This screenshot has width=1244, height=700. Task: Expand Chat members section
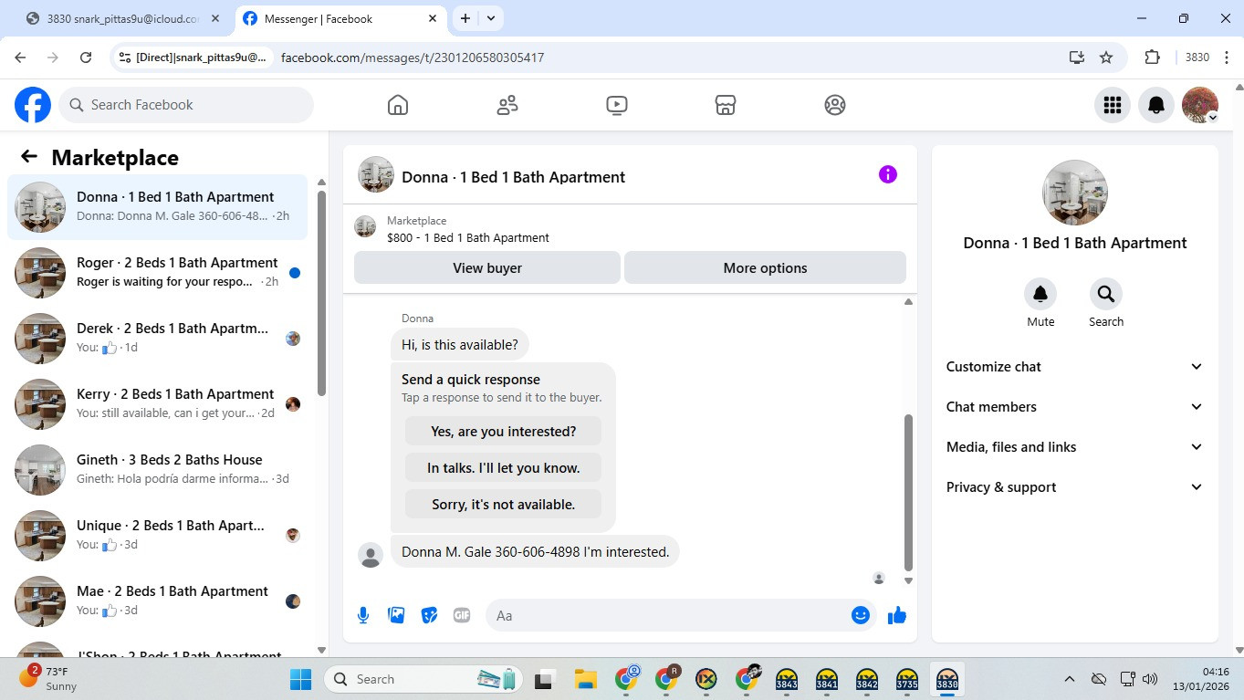click(1075, 407)
